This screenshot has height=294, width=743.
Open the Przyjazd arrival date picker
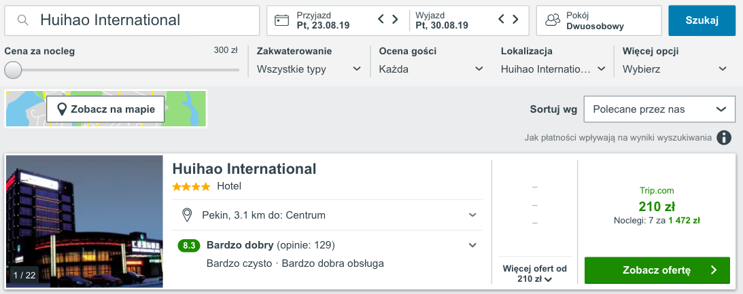[x=338, y=20]
